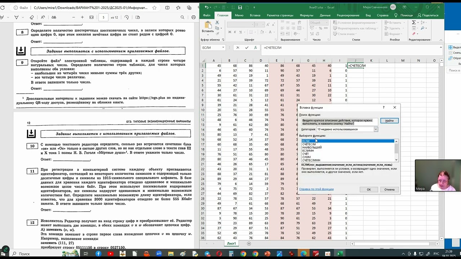The width and height of the screenshot is (461, 259).
Task: Open the AutoSum dropdown arrow
Action: click(418, 22)
